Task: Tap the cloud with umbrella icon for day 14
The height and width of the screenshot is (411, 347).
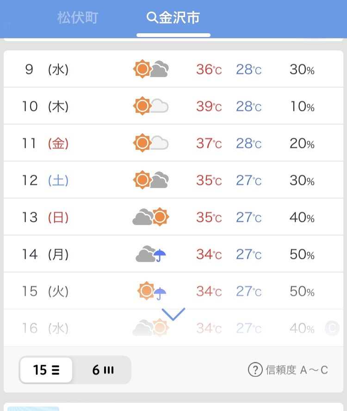Action: (151, 254)
